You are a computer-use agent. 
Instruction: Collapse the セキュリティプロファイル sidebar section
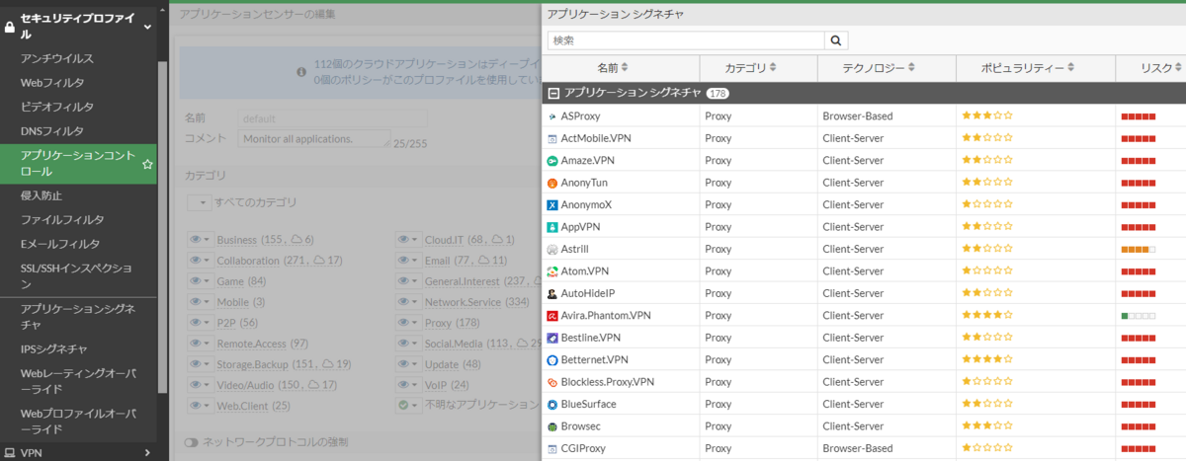(x=148, y=27)
